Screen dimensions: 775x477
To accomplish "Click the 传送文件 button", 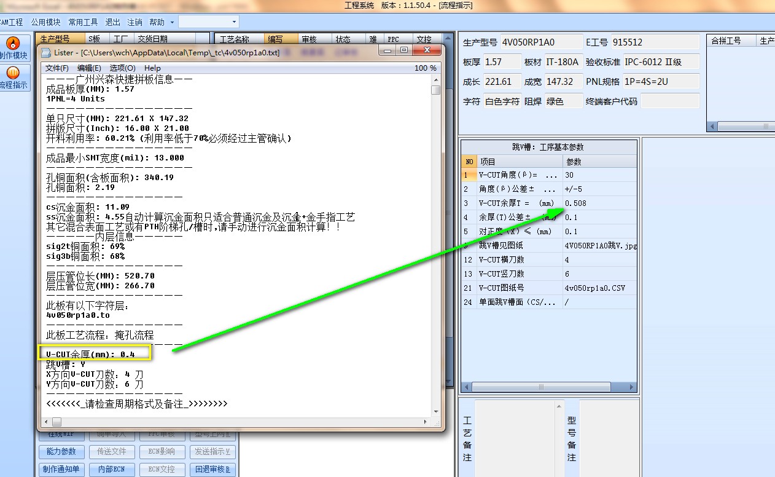I will coord(111,451).
